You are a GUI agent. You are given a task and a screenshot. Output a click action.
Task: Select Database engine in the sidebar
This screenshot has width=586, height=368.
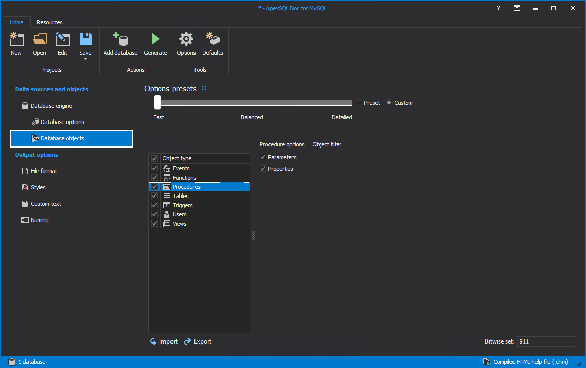(x=47, y=106)
